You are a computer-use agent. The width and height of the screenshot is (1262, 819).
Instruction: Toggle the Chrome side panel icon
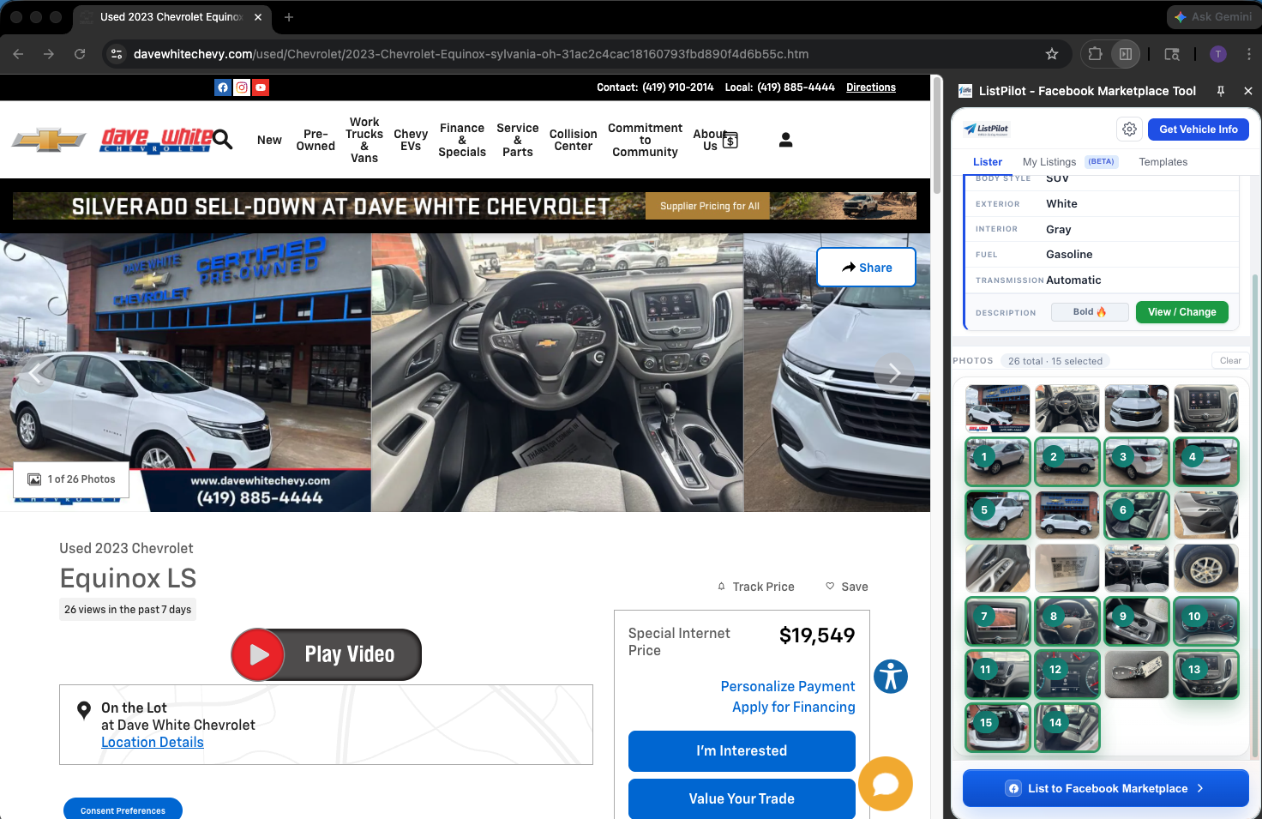point(1126,54)
